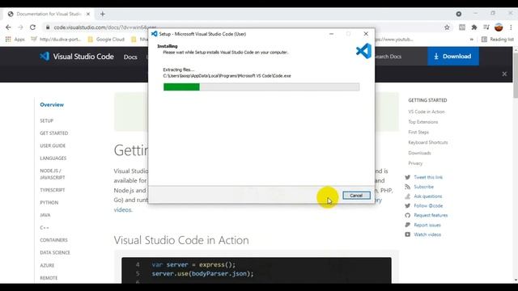Open the Tweet this link text
The image size is (518, 291).
[428, 177]
